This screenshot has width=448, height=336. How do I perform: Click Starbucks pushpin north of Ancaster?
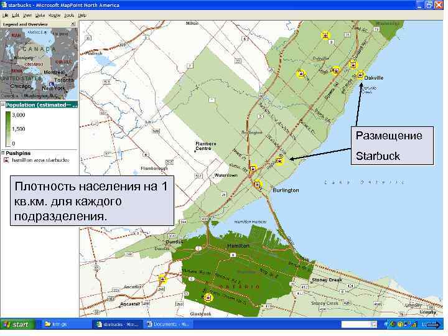(163, 279)
